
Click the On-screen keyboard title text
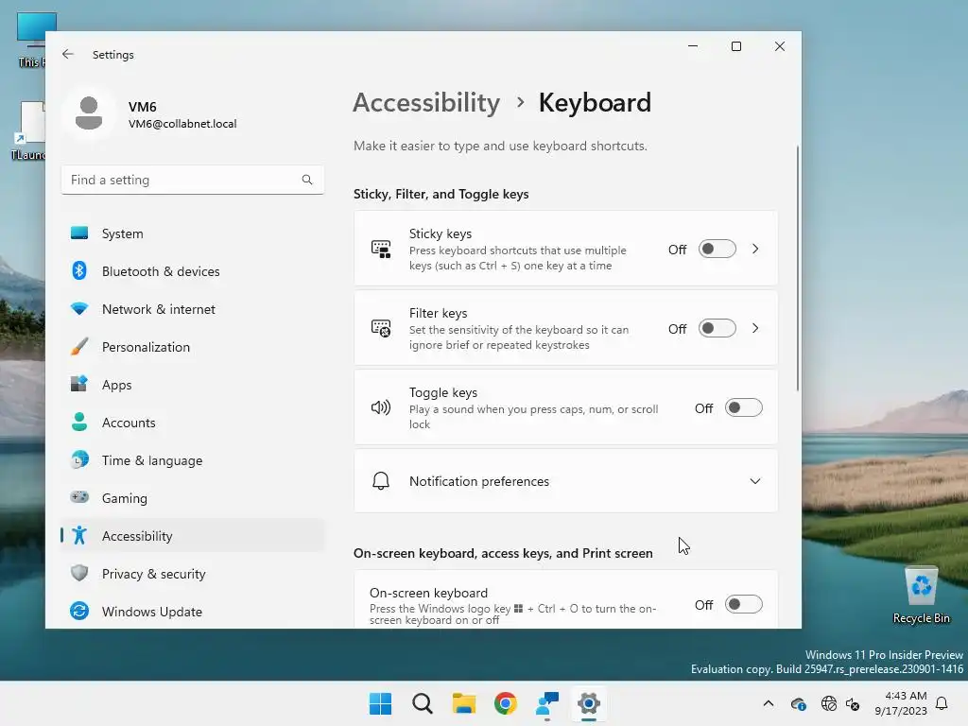428,593
